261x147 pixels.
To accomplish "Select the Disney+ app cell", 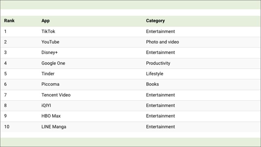I will point(50,53).
